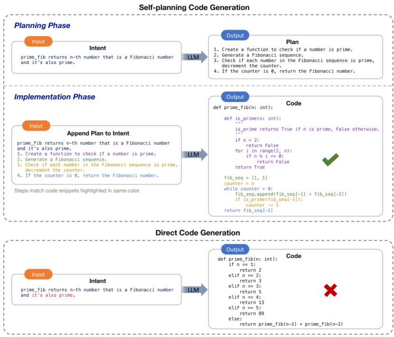Screen dimensions: 394x337
Task: Click the 'elif n == 3:' code line
Action: click(245, 286)
